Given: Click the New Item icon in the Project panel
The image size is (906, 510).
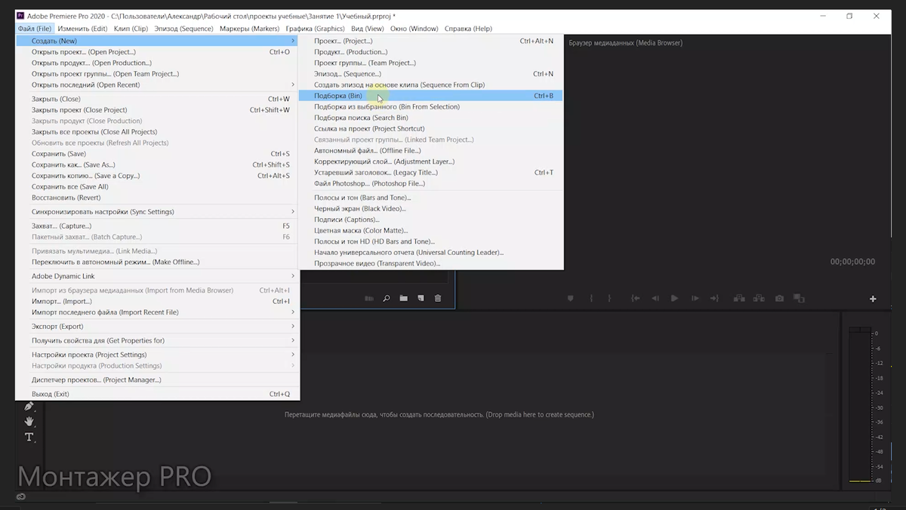Looking at the screenshot, I should point(421,298).
